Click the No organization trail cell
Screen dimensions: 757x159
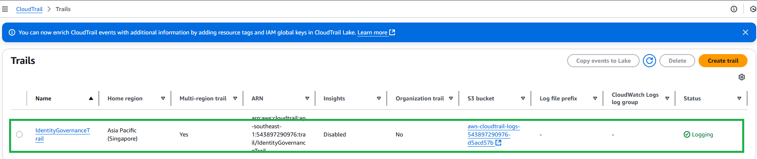click(x=399, y=134)
